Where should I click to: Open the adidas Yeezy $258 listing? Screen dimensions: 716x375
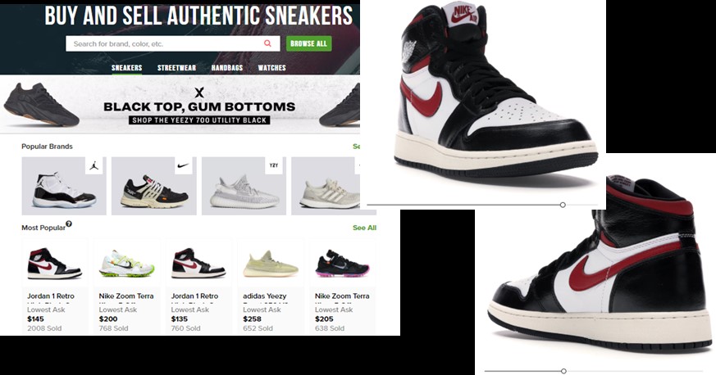(271, 286)
